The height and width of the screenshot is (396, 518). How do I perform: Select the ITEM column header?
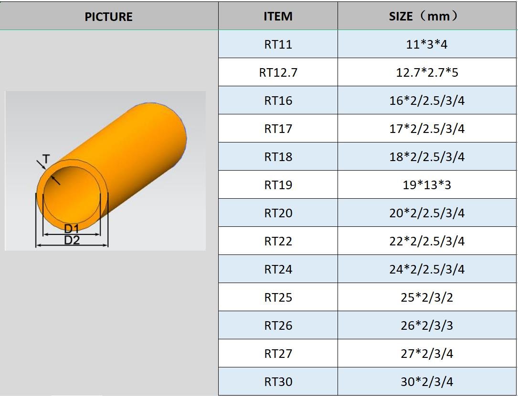pyautogui.click(x=278, y=17)
